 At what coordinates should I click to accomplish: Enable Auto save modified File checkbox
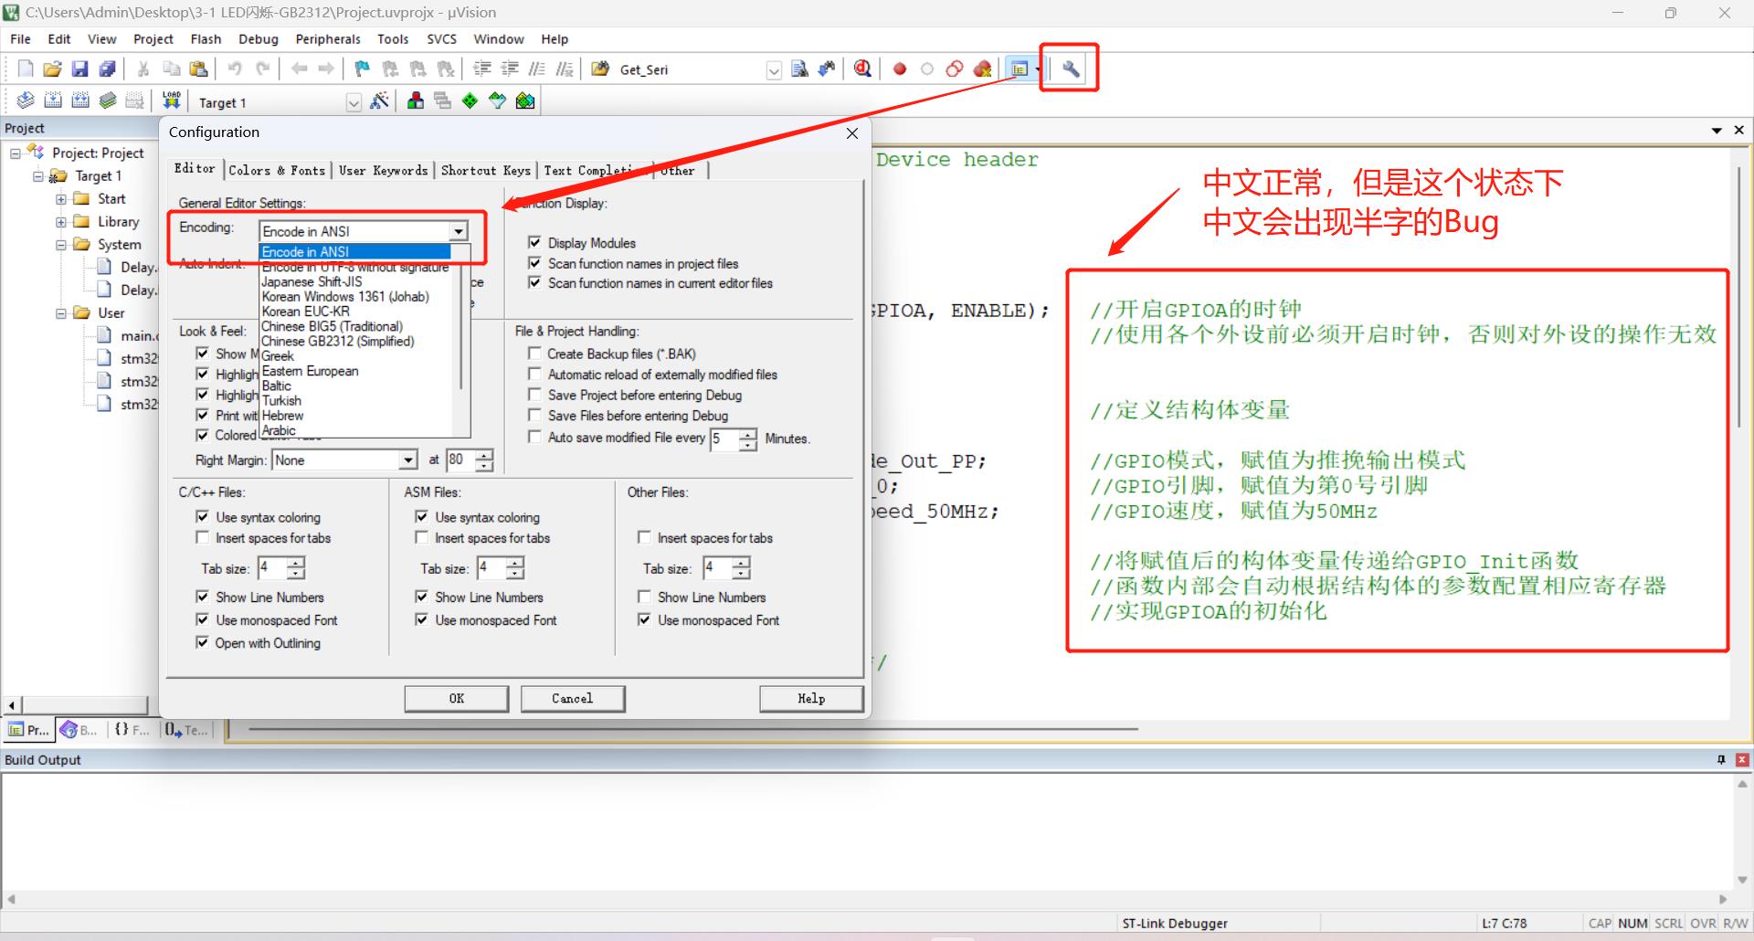(x=534, y=437)
